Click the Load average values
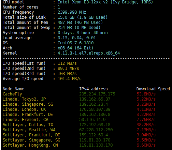Screen dimensions: 172x150 pos(77,38)
